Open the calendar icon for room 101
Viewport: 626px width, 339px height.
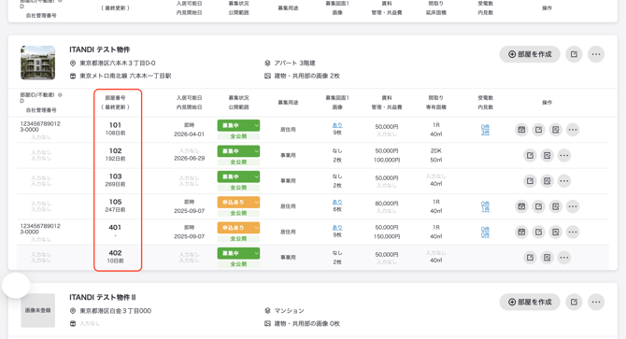click(x=521, y=130)
